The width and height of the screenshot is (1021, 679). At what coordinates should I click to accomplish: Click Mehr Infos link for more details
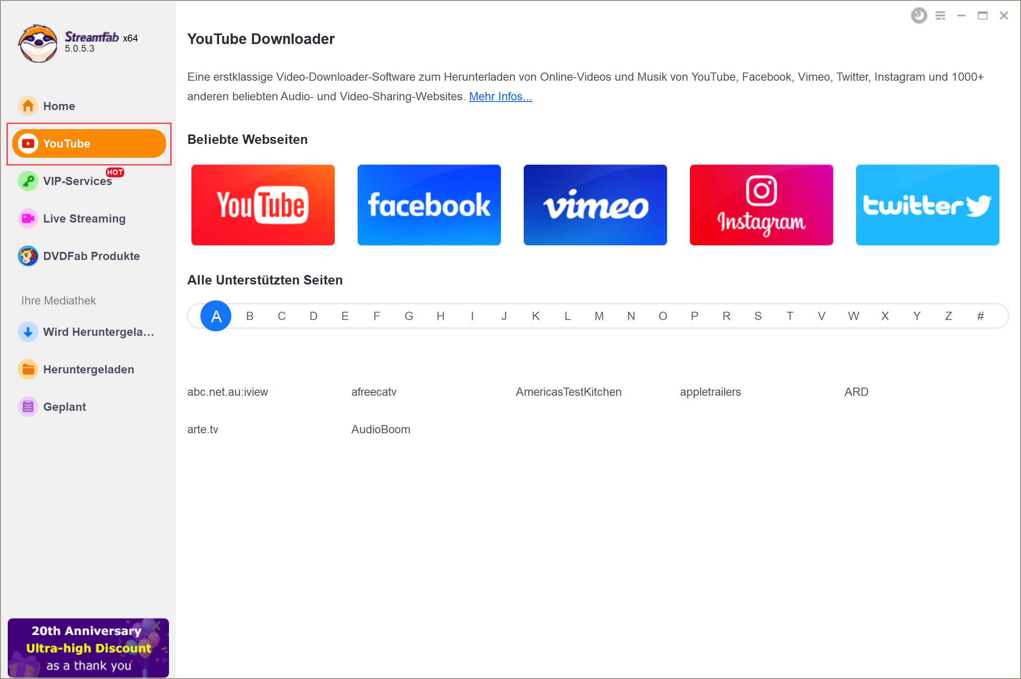pos(501,95)
